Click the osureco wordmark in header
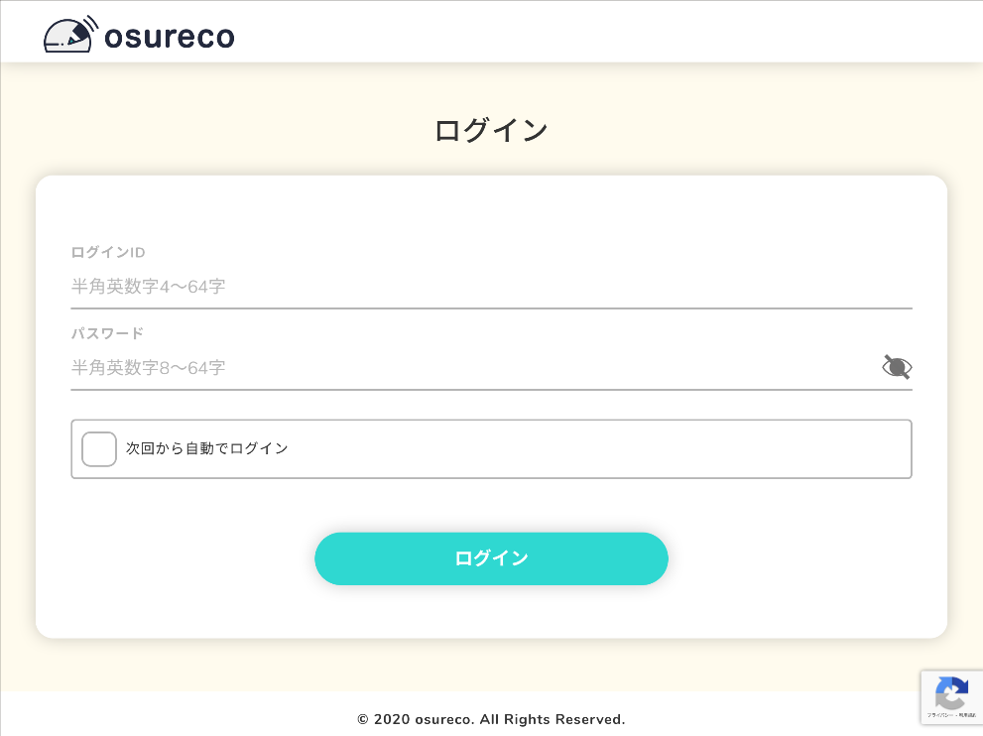This screenshot has height=736, width=983. [169, 37]
